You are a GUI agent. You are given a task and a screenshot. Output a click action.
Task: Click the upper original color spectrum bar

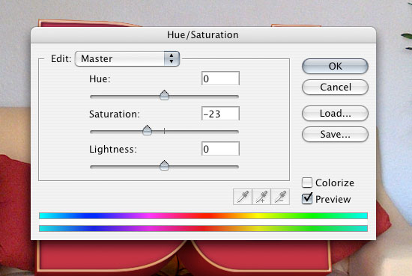coord(203,216)
